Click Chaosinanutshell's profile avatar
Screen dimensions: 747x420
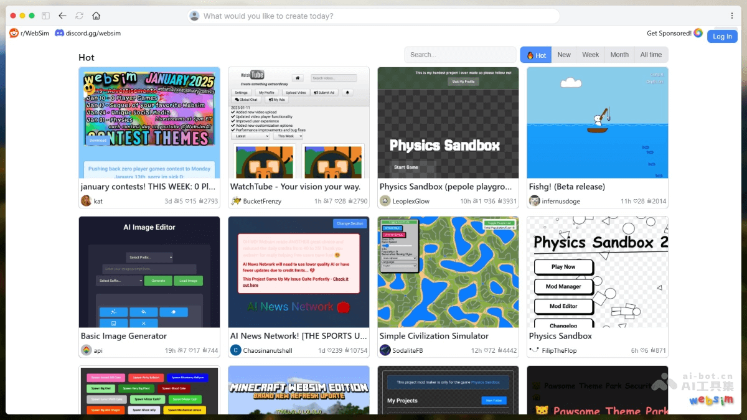[236, 350]
